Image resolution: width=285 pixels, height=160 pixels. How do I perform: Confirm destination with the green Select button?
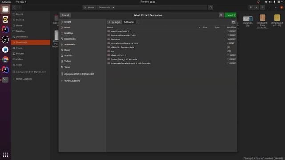click(231, 15)
